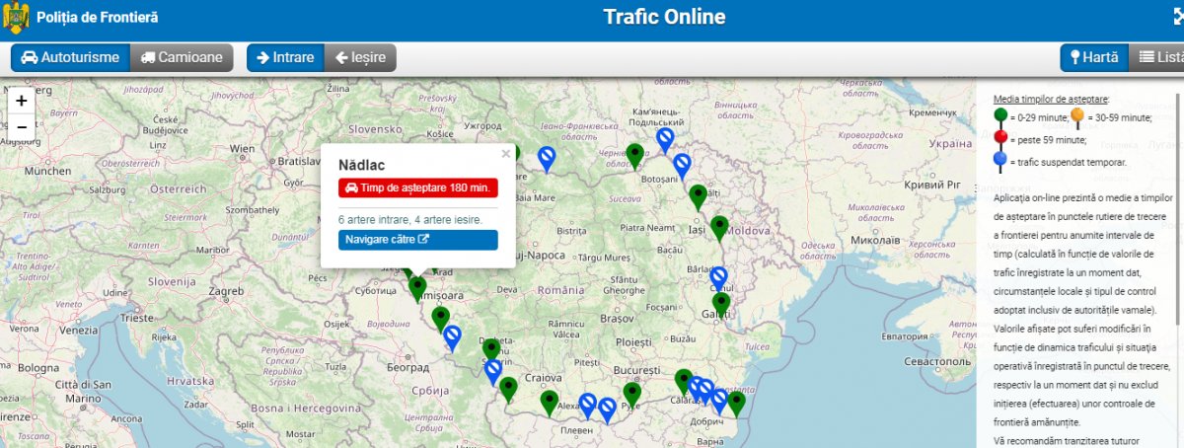Screen dimensions: 1184x448
Task: Select the green marker southeast of Iași
Action: point(719,227)
